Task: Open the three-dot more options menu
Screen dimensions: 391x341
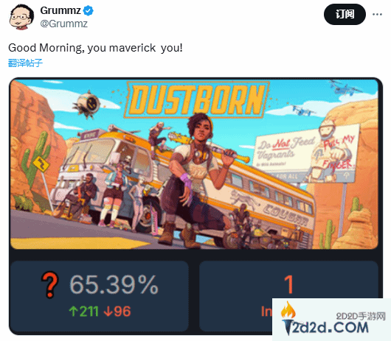Action: [377, 15]
